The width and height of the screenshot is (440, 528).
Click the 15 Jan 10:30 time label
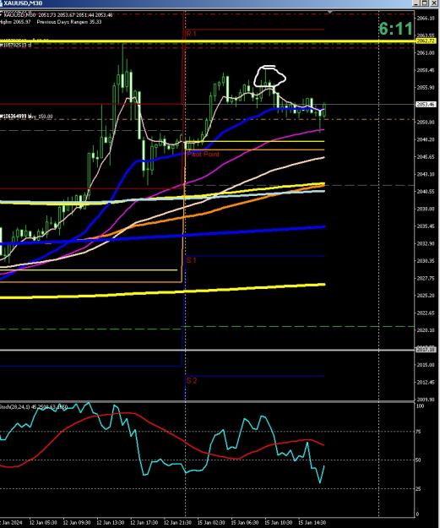point(279,522)
